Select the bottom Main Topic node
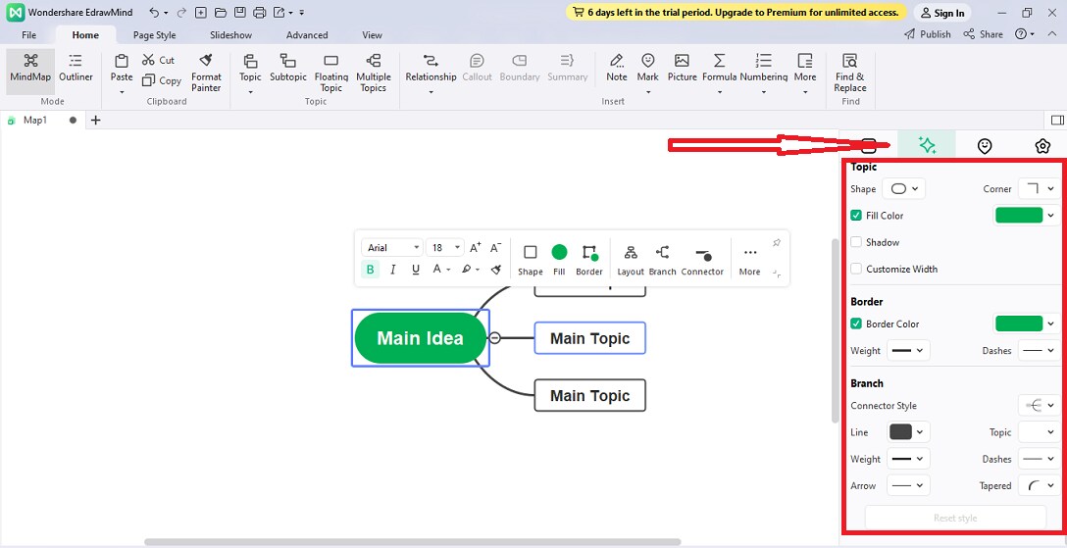This screenshot has width=1067, height=548. point(590,396)
